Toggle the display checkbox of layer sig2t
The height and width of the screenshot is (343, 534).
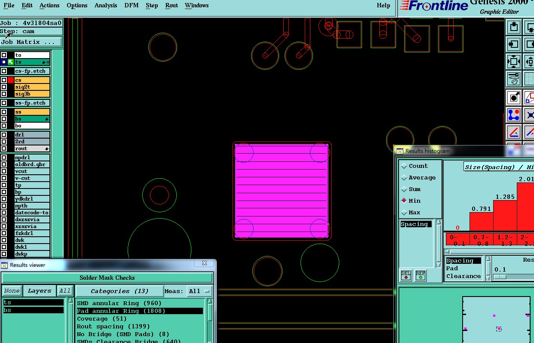point(4,87)
